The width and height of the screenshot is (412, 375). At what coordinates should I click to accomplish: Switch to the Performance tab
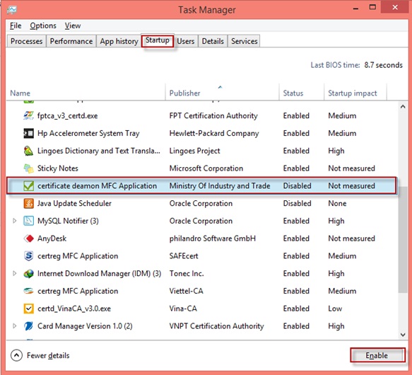pos(71,41)
